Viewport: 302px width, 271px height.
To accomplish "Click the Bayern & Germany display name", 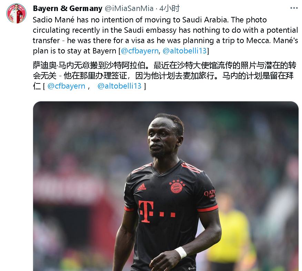I will (x=68, y=9).
